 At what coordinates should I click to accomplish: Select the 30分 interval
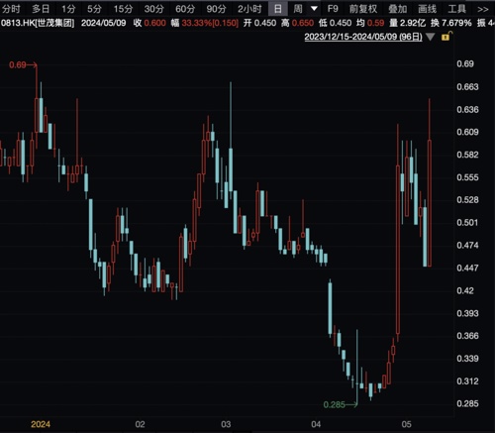(153, 9)
